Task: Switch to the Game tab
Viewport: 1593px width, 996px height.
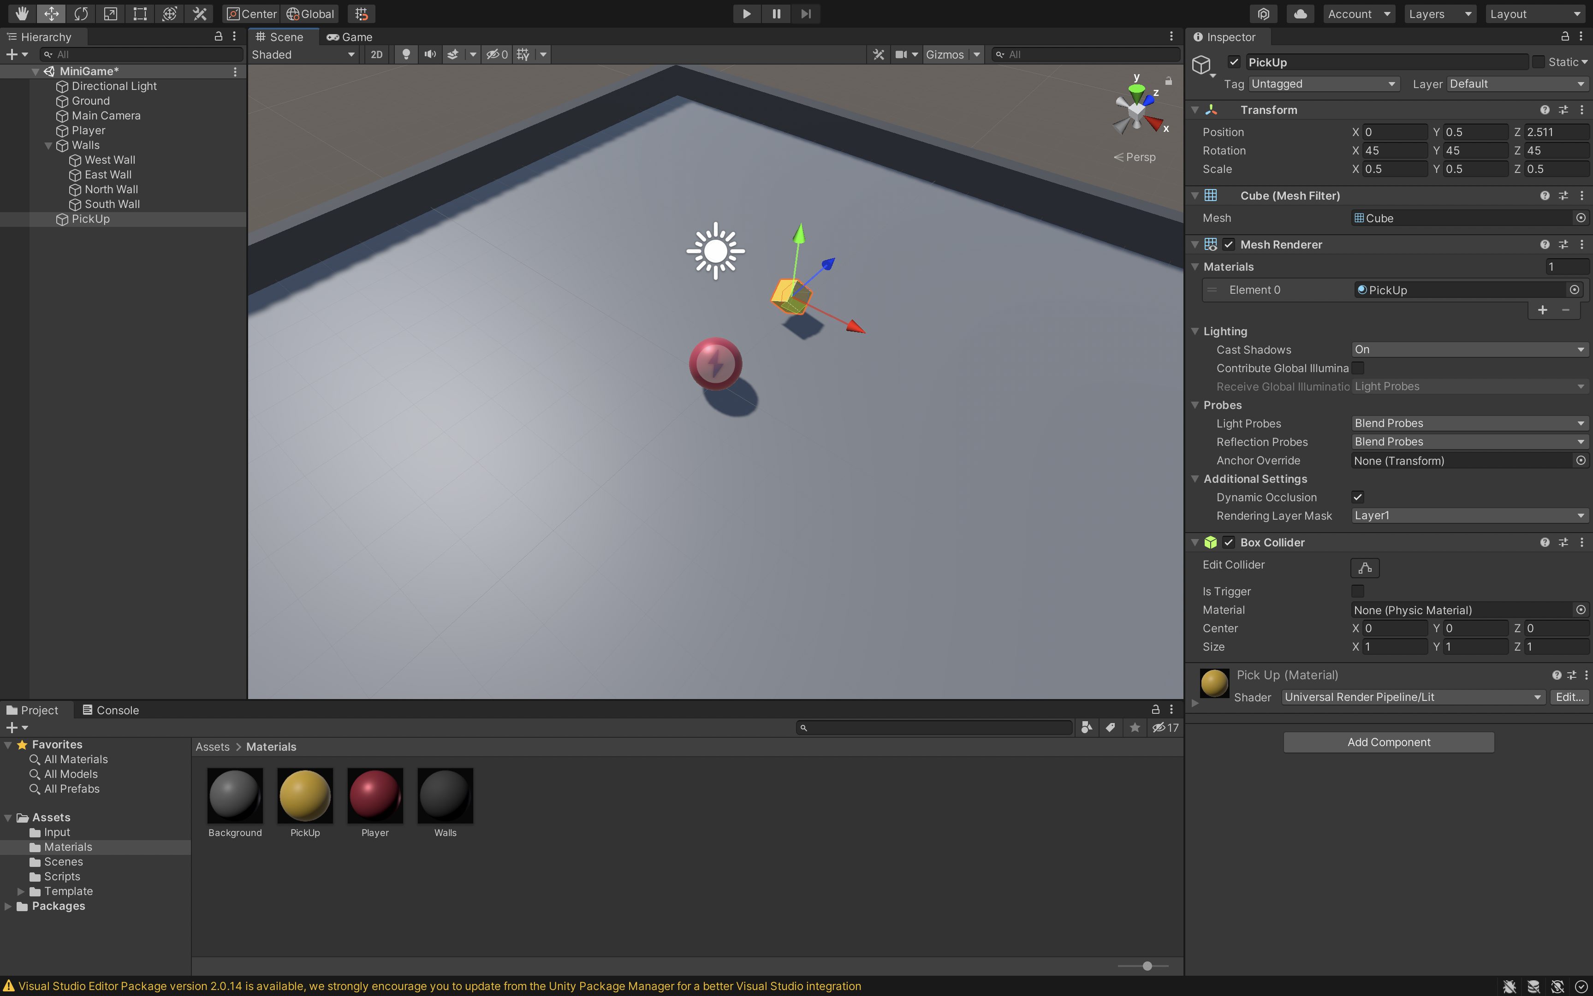Action: coord(349,37)
